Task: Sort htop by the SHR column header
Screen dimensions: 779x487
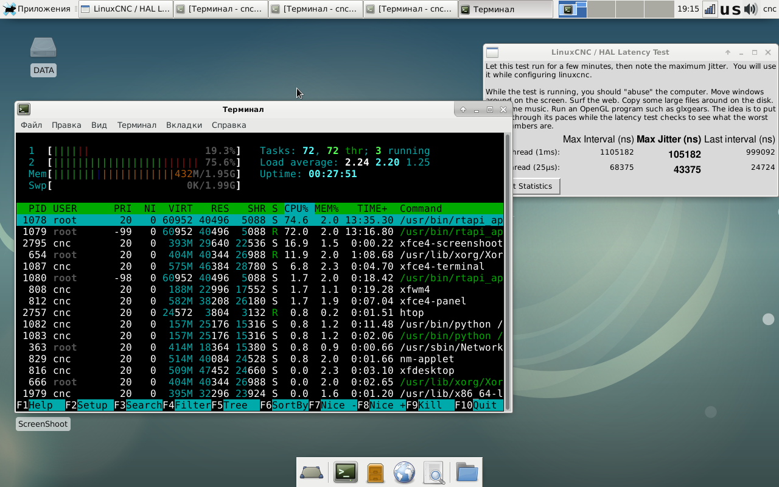Action: [x=257, y=208]
